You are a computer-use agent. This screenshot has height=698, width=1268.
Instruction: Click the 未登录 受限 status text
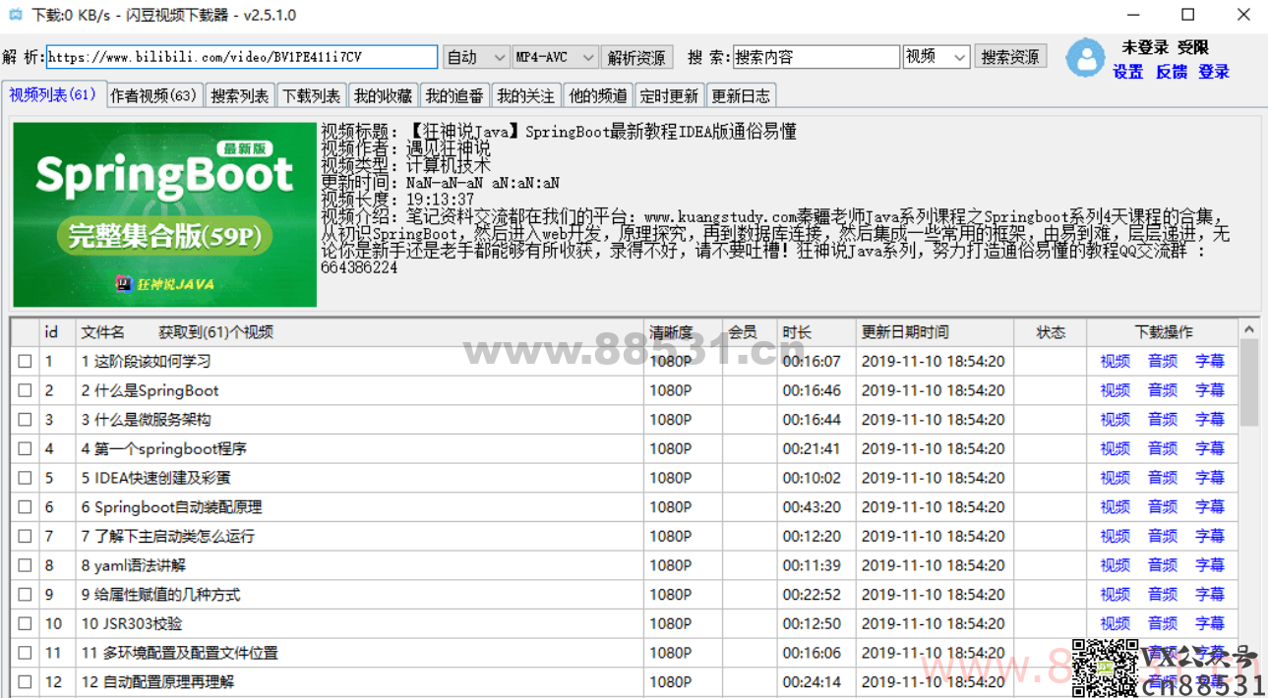(1165, 47)
